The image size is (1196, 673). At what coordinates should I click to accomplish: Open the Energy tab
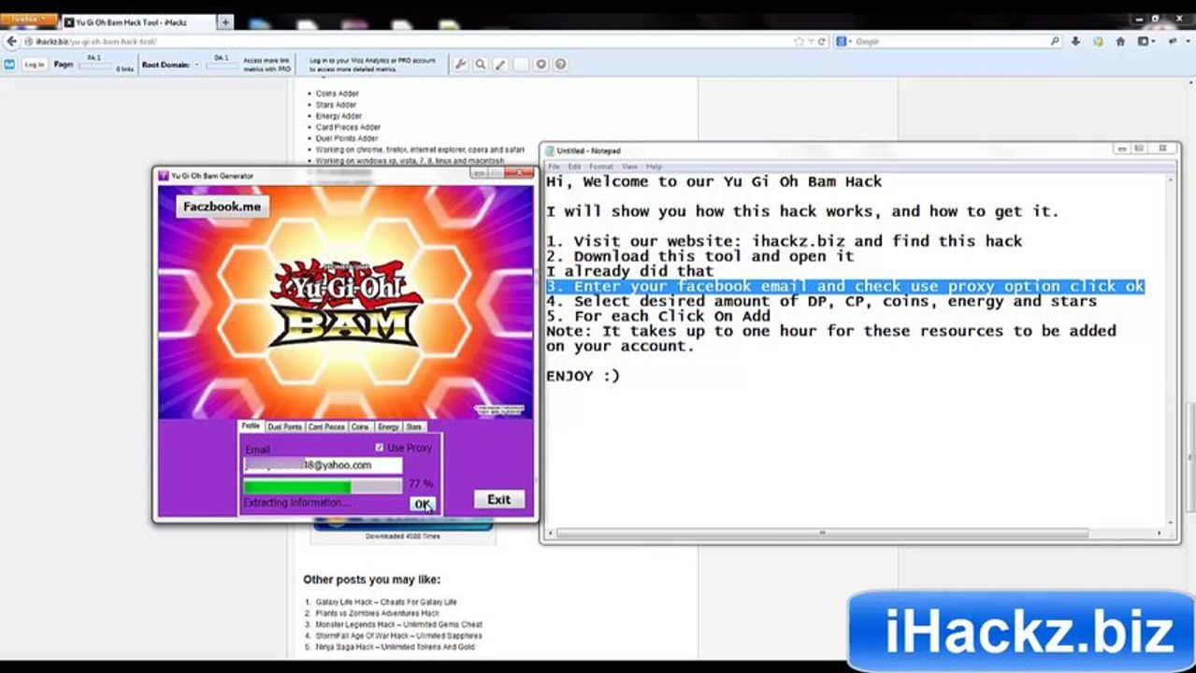point(388,426)
